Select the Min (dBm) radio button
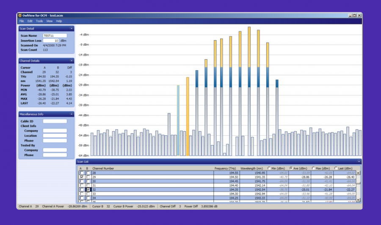Viewport: 381px width, 225px height. [x=269, y=168]
